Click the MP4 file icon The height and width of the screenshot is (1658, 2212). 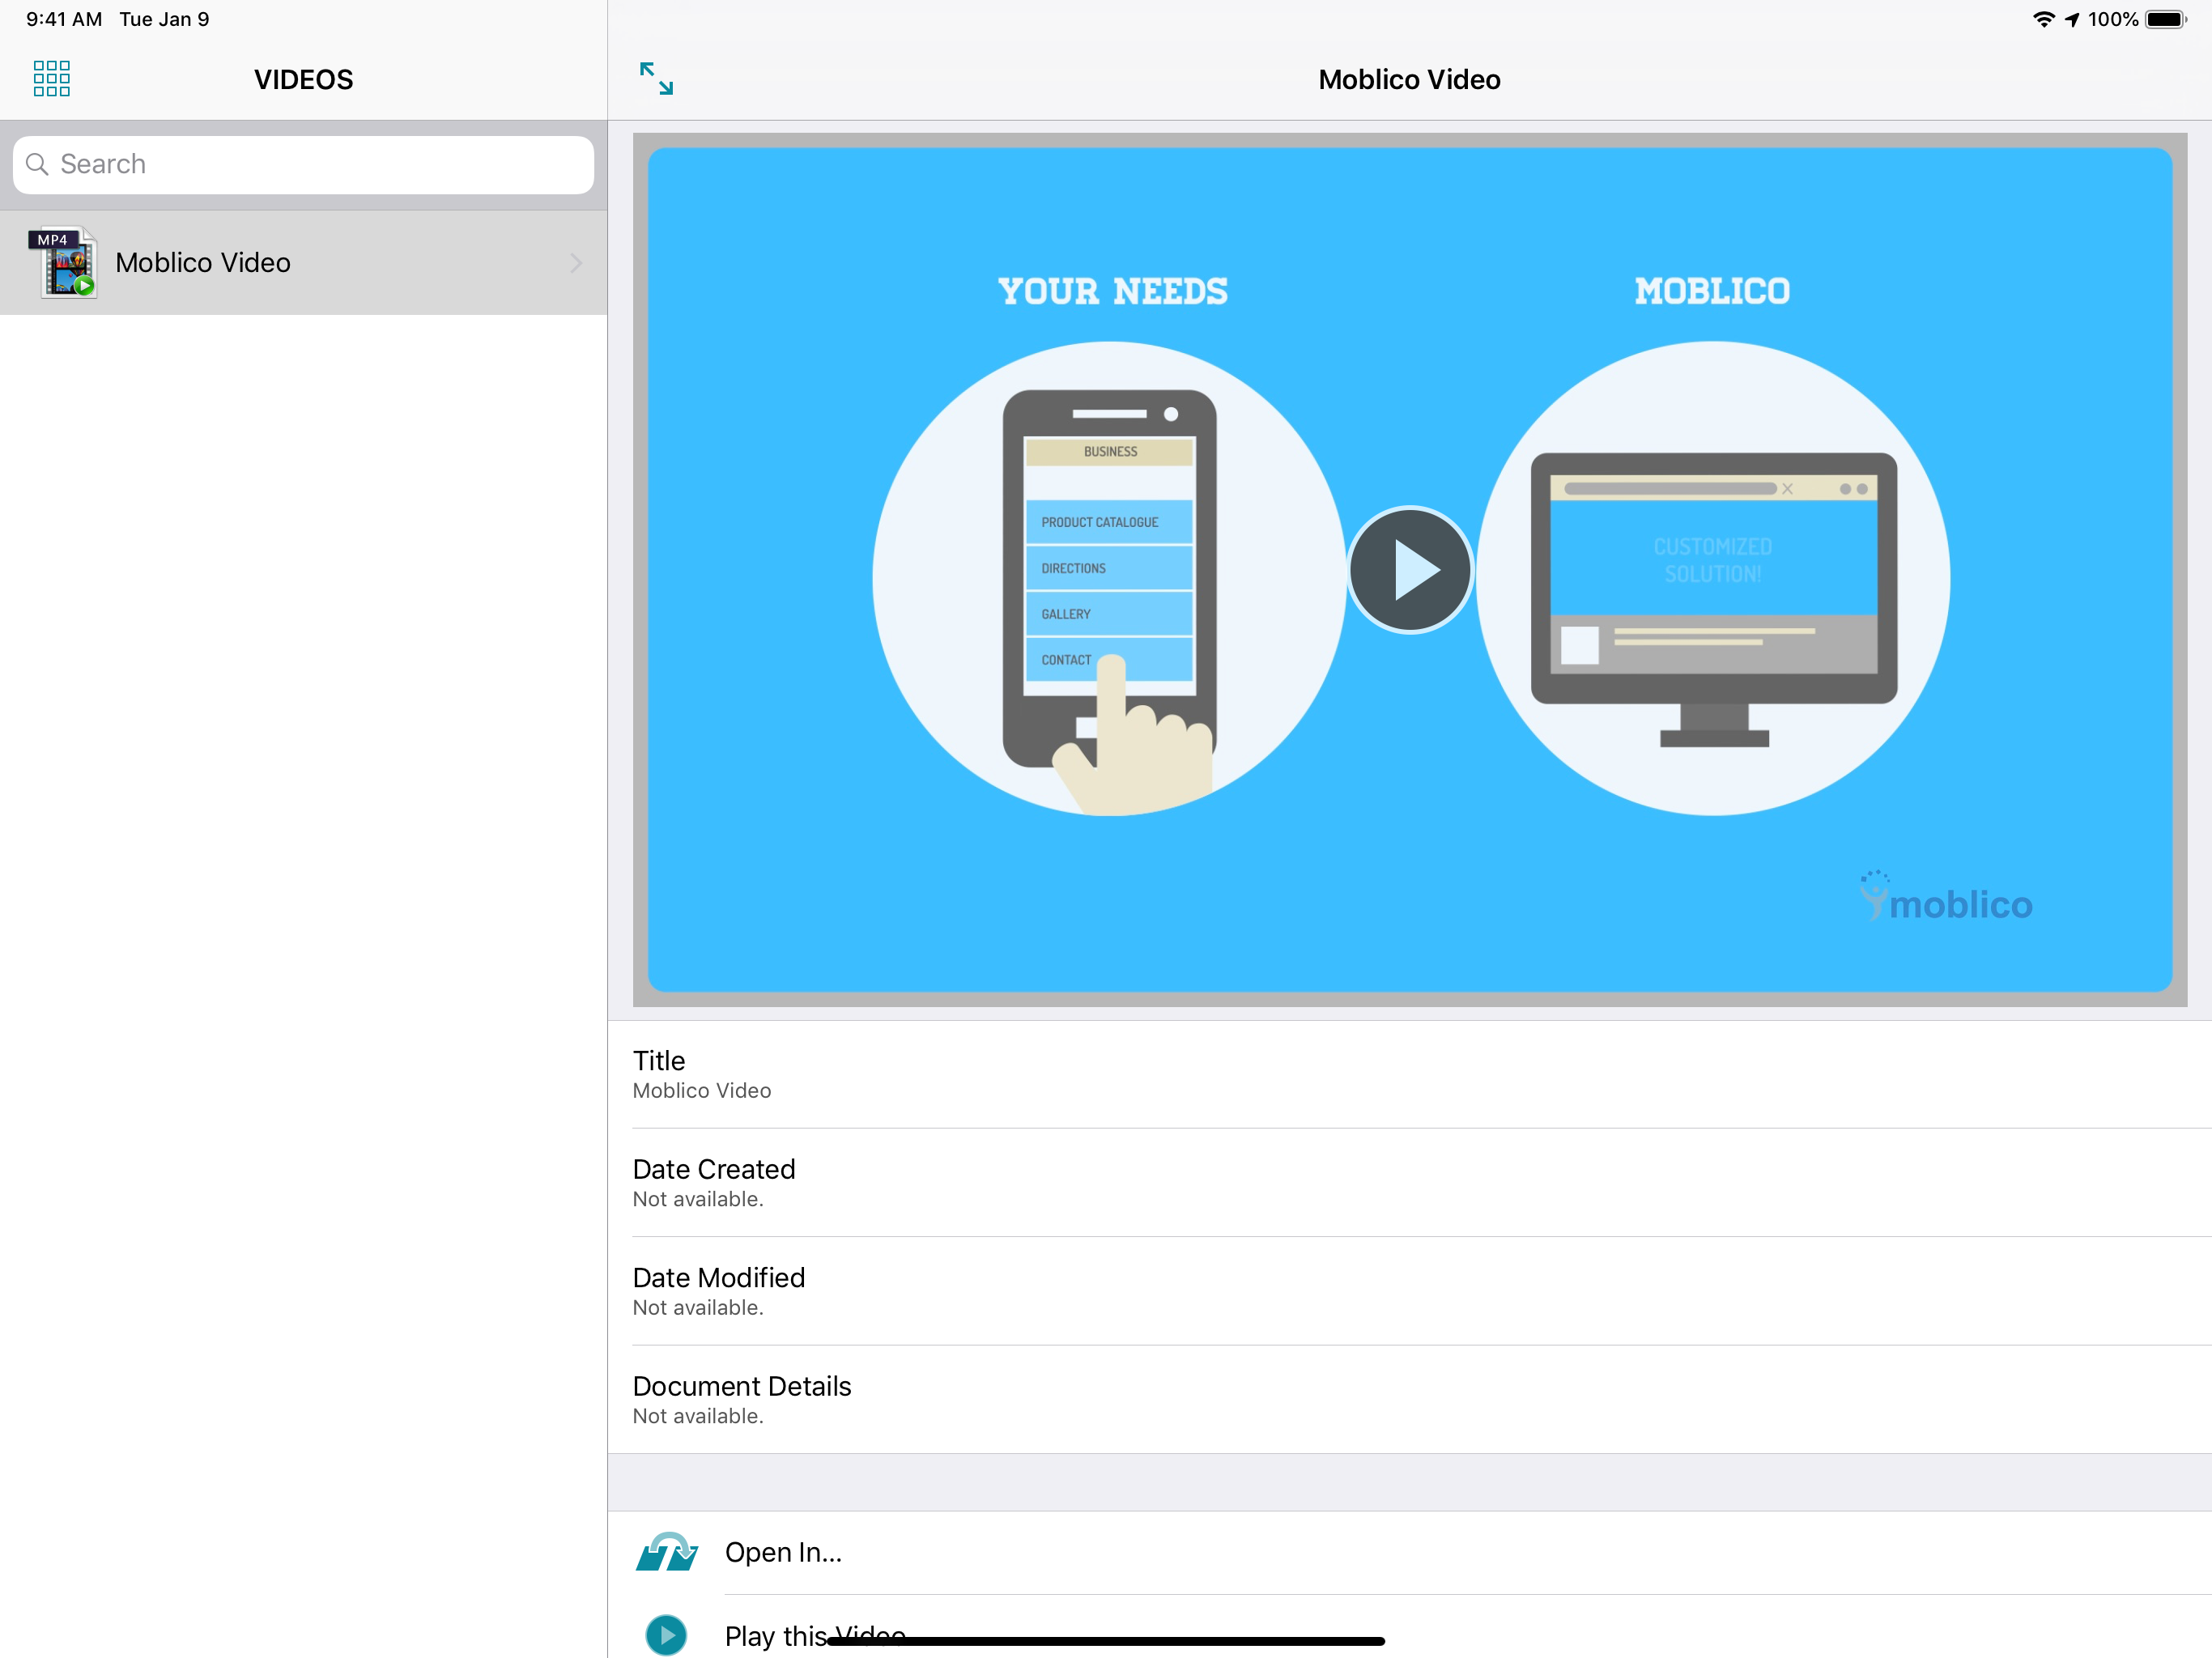pos(63,262)
